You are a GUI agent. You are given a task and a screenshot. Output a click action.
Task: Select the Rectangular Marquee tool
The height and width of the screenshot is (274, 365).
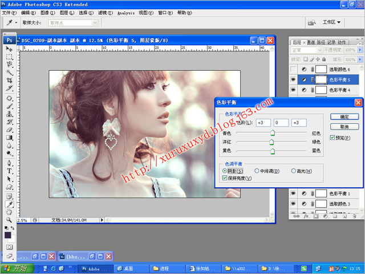pyautogui.click(x=9, y=57)
